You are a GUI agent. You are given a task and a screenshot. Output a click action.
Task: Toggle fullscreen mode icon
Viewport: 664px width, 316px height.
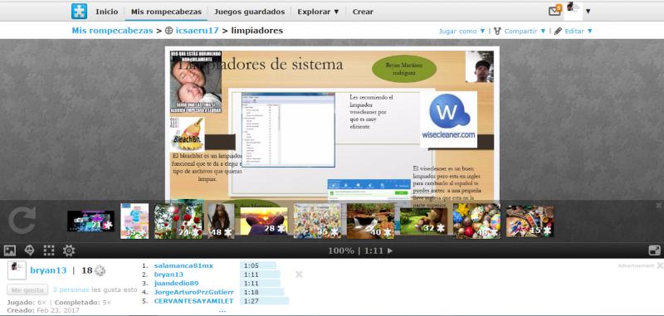654,250
